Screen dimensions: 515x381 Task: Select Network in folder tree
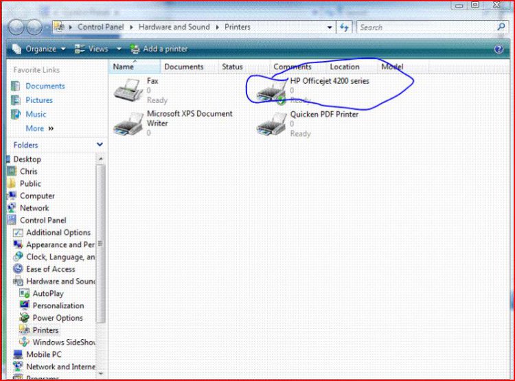[x=34, y=208]
